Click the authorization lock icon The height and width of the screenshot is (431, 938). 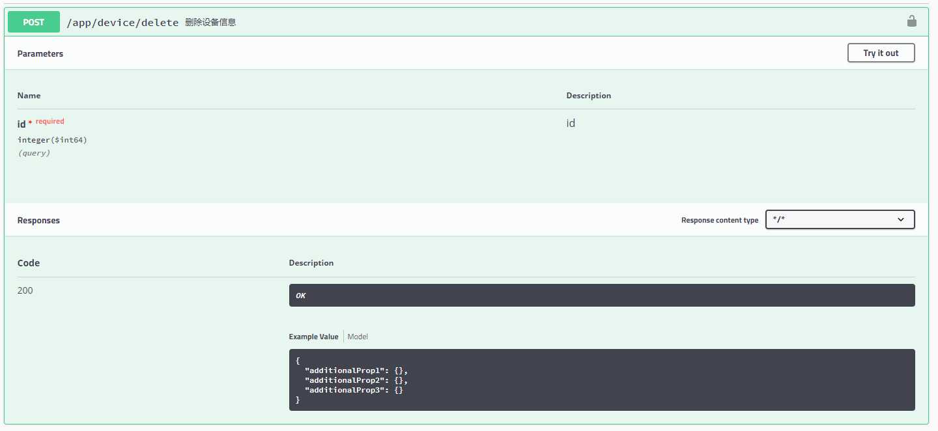[x=912, y=21]
